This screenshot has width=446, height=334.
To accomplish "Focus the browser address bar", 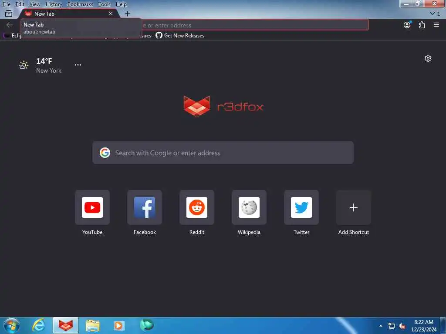I will pyautogui.click(x=254, y=25).
